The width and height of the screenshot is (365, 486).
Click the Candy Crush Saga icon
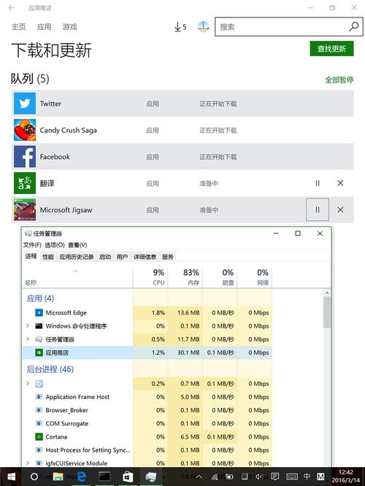point(25,130)
